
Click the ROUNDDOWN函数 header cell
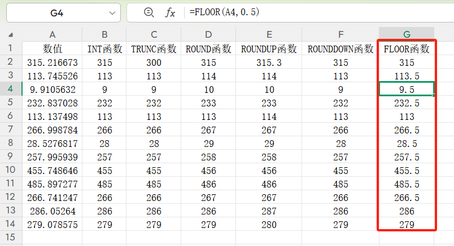pos(340,49)
